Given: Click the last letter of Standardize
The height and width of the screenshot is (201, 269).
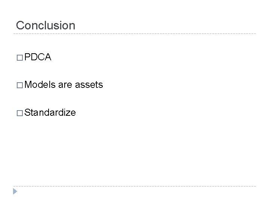Looking at the screenshot, I should click(73, 113).
